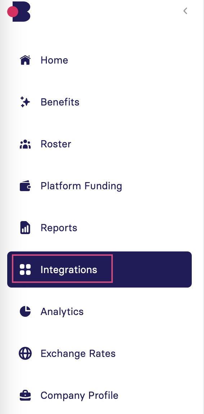
Task: Go to Benefits text label
Action: coord(60,102)
